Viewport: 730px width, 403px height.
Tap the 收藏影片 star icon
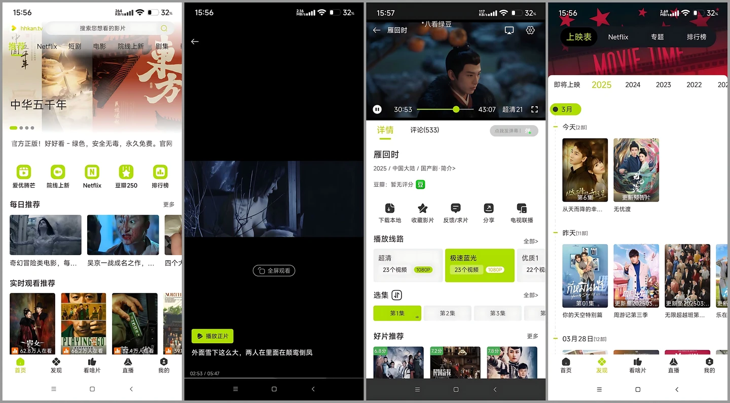point(422,208)
